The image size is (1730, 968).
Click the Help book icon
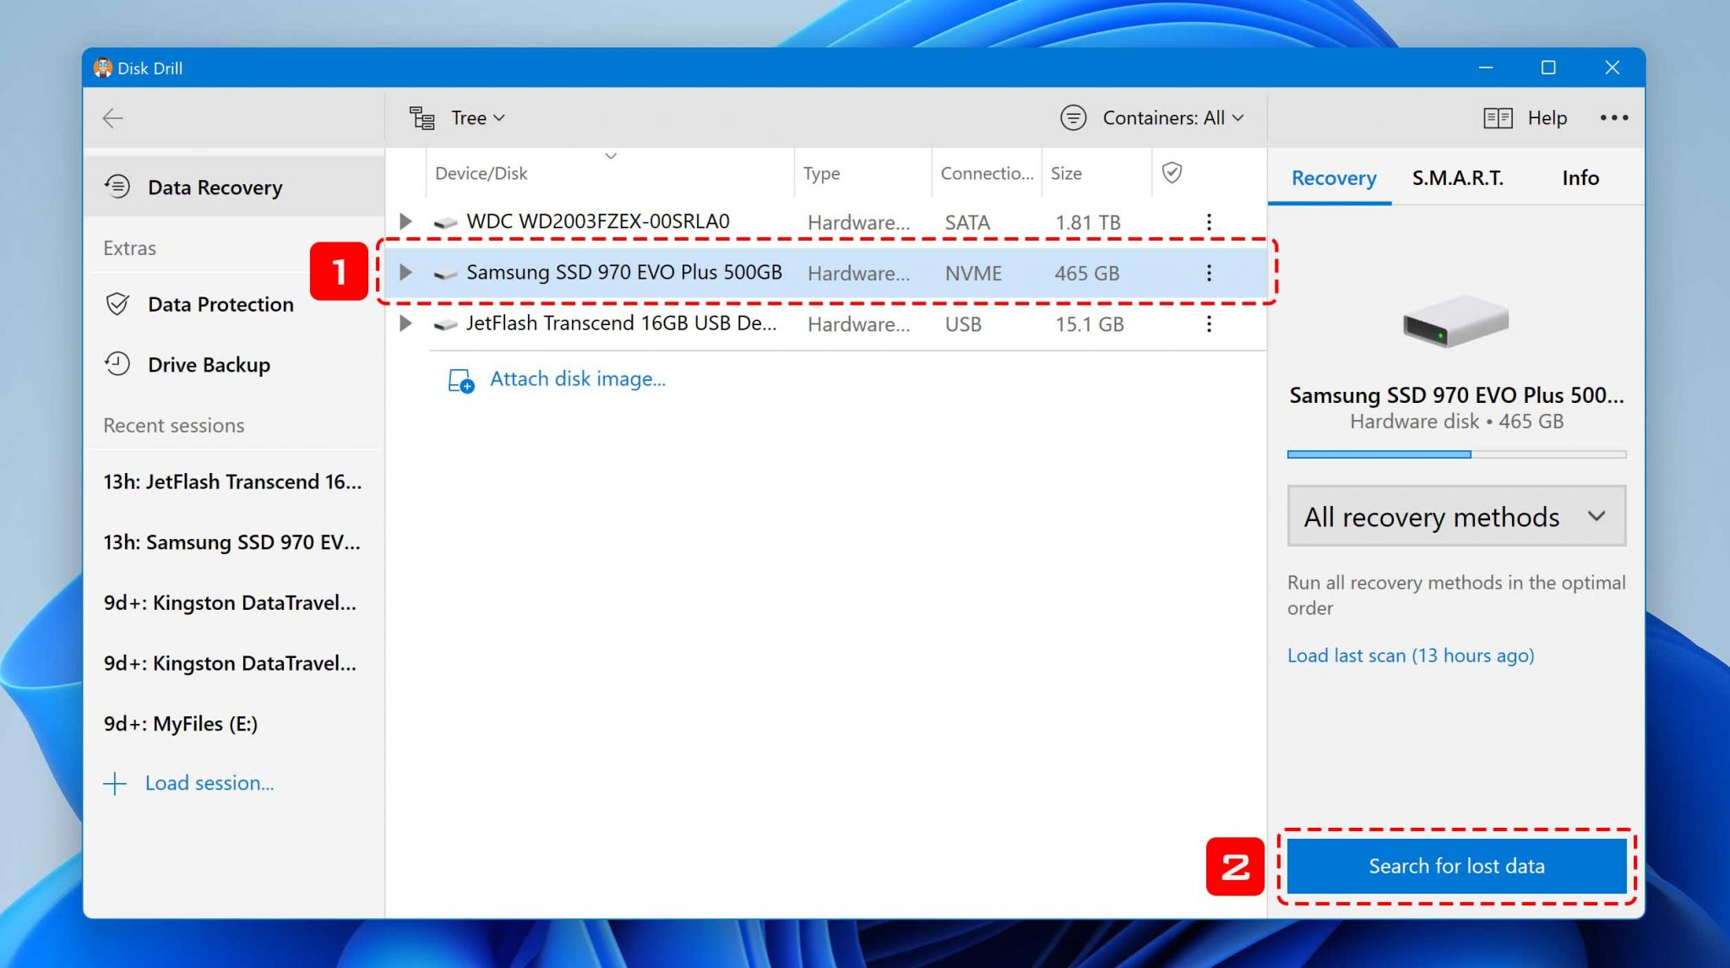[1498, 118]
